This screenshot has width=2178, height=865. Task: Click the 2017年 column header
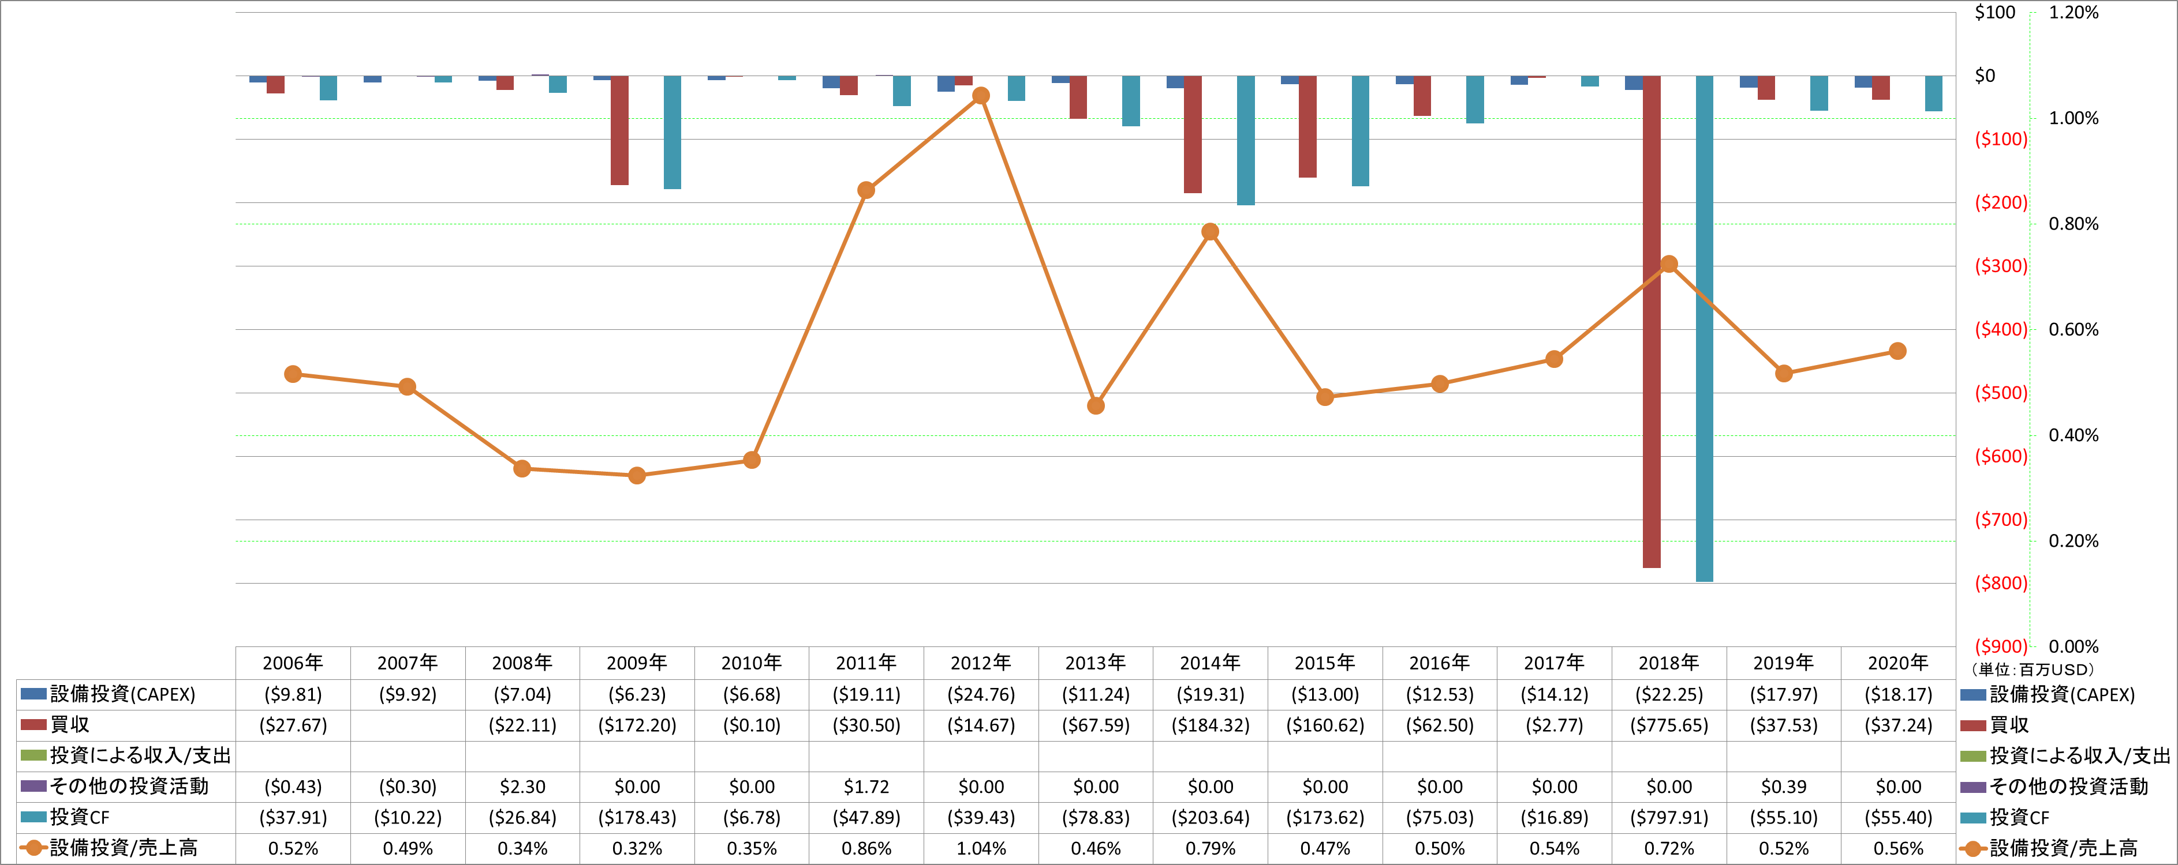[1554, 663]
